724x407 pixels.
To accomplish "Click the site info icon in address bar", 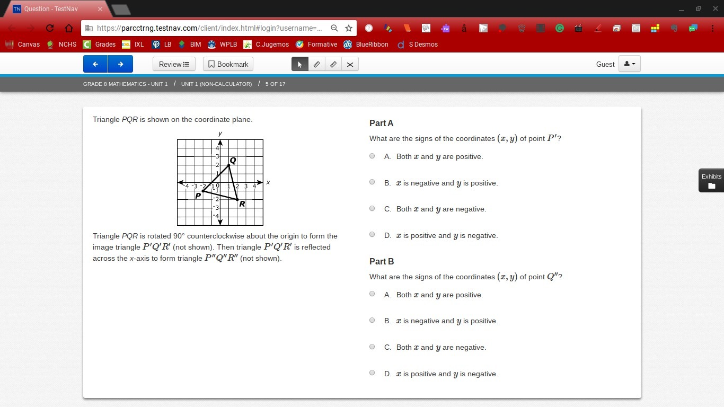I will click(x=89, y=28).
